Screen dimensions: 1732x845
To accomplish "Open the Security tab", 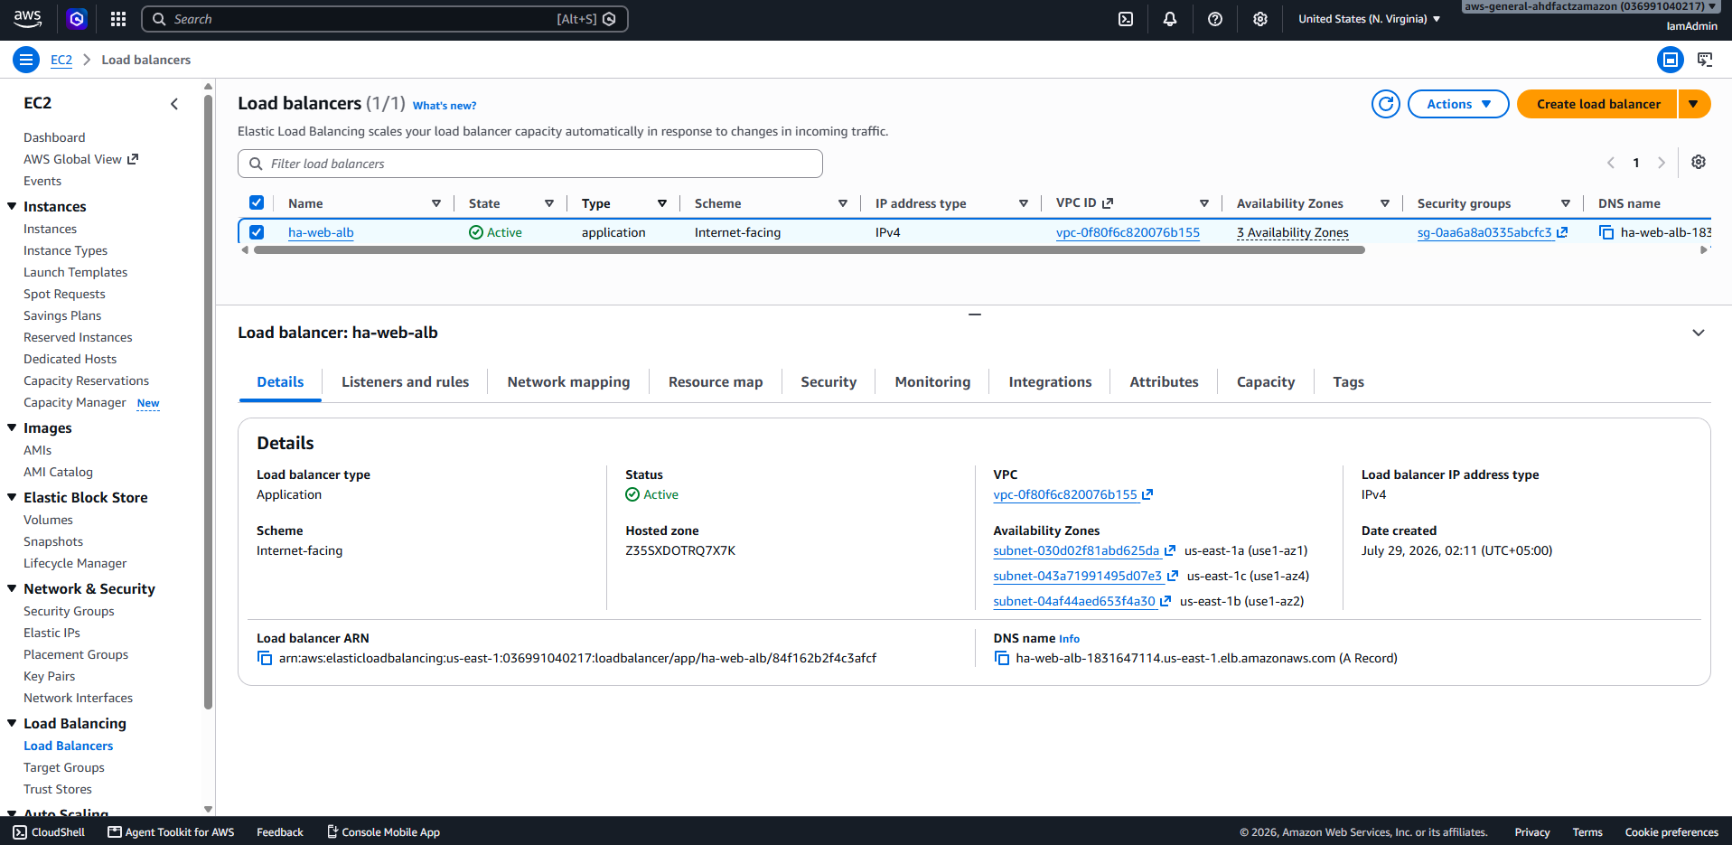I will [829, 382].
